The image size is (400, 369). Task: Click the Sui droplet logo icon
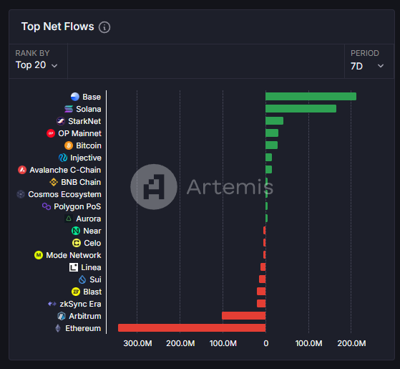[x=82, y=279]
